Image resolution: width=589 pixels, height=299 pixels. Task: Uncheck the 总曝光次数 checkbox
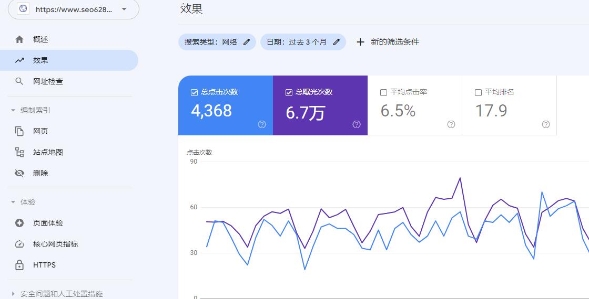tap(289, 92)
